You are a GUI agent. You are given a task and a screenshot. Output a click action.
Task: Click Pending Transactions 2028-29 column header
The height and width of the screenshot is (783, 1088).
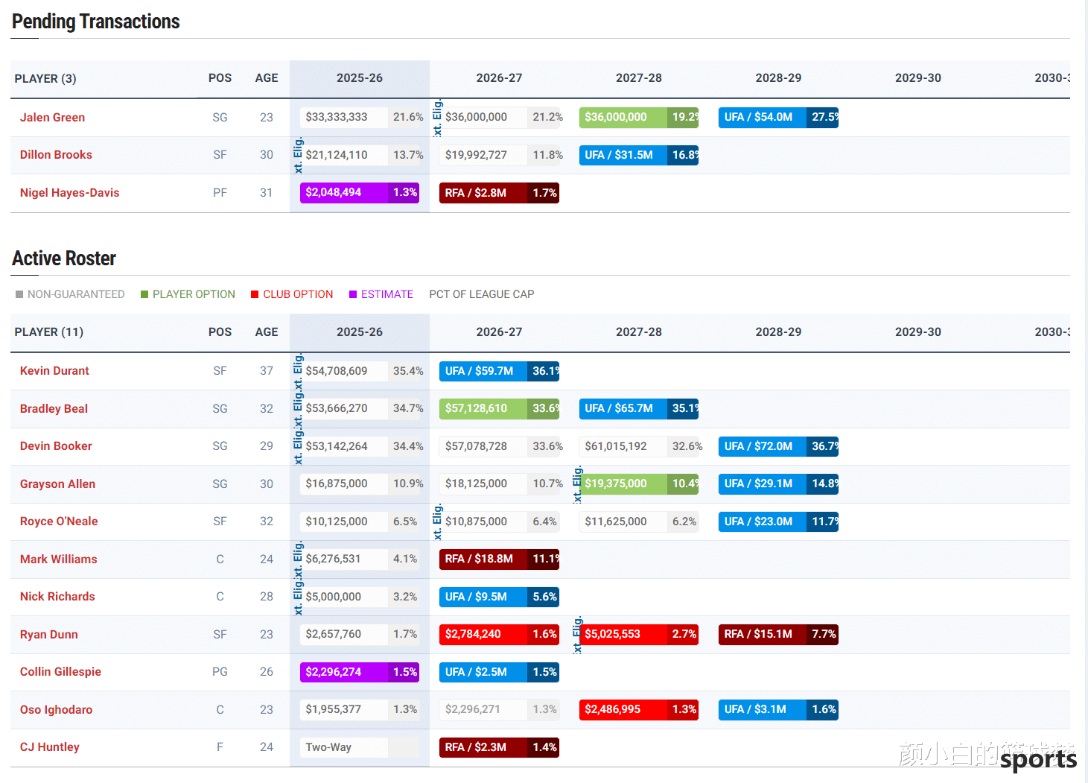[x=778, y=78]
